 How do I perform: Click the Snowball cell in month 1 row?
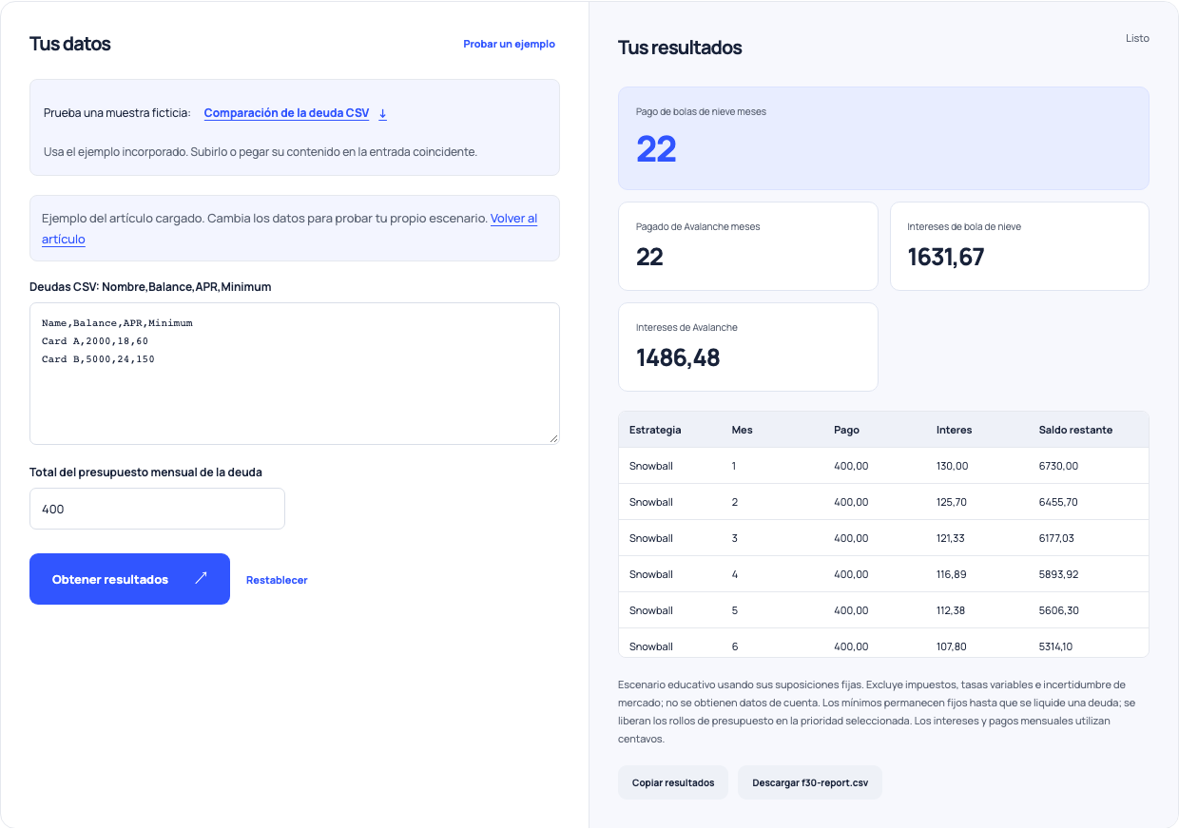click(651, 466)
